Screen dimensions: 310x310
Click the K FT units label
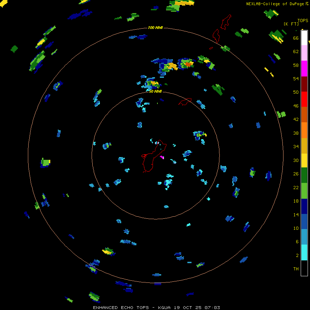click(291, 24)
